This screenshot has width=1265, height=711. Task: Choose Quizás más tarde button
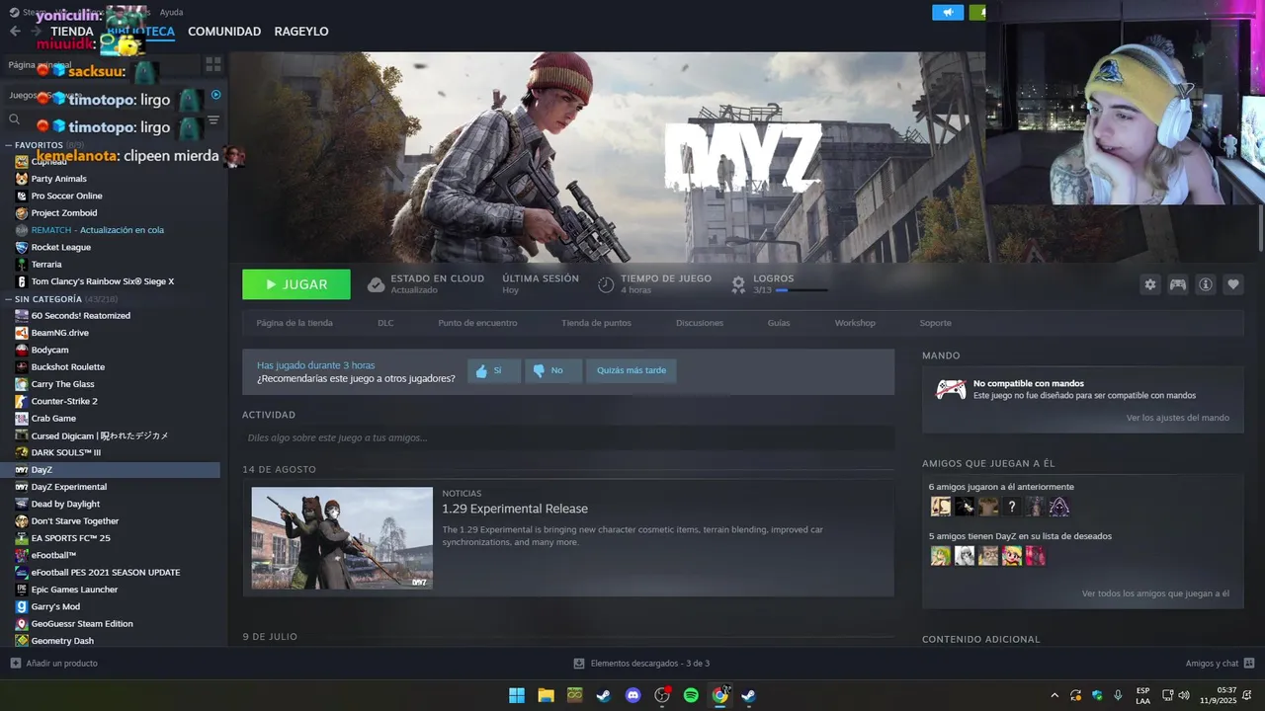point(632,370)
